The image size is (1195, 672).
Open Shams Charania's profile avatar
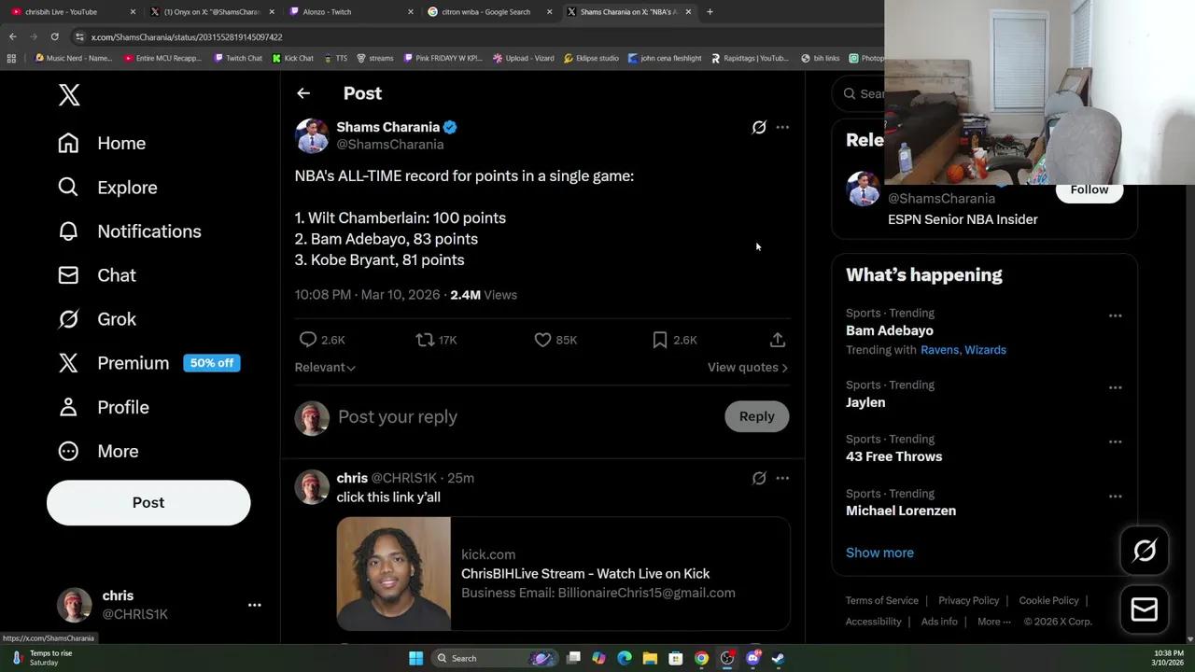point(312,135)
